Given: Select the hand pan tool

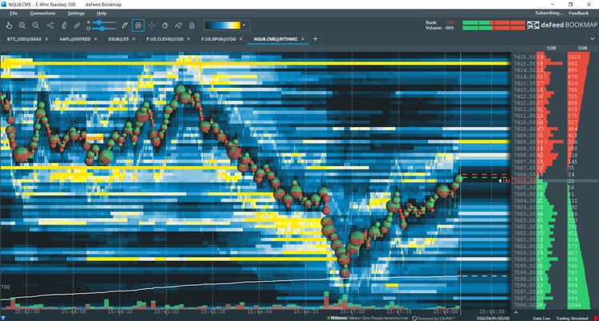Looking at the screenshot, I should 9,26.
